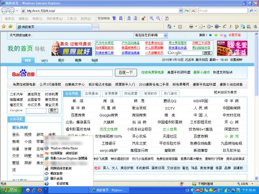This screenshot has height=194, width=259.
Task: Click the Favorites star icon
Action: click(x=4, y=26)
